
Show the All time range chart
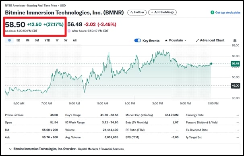[75, 40]
